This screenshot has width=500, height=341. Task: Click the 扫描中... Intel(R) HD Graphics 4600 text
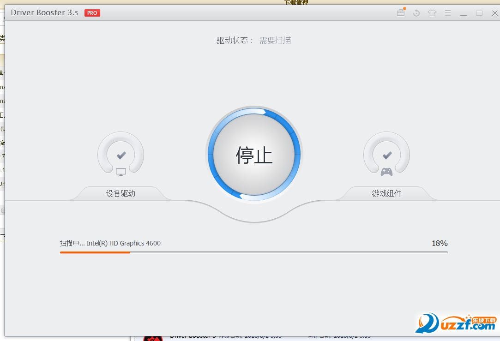click(x=110, y=243)
